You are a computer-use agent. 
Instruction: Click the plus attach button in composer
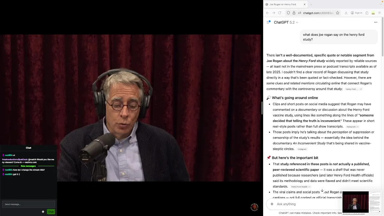click(272, 204)
